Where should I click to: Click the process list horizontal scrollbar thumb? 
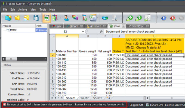11,59
